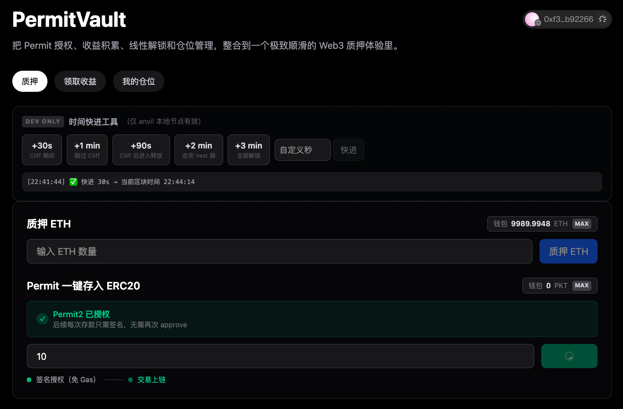Screen dimensions: 623x409
Task: Click the 0xf3...b92266 wallet address chip
Action: point(568,19)
